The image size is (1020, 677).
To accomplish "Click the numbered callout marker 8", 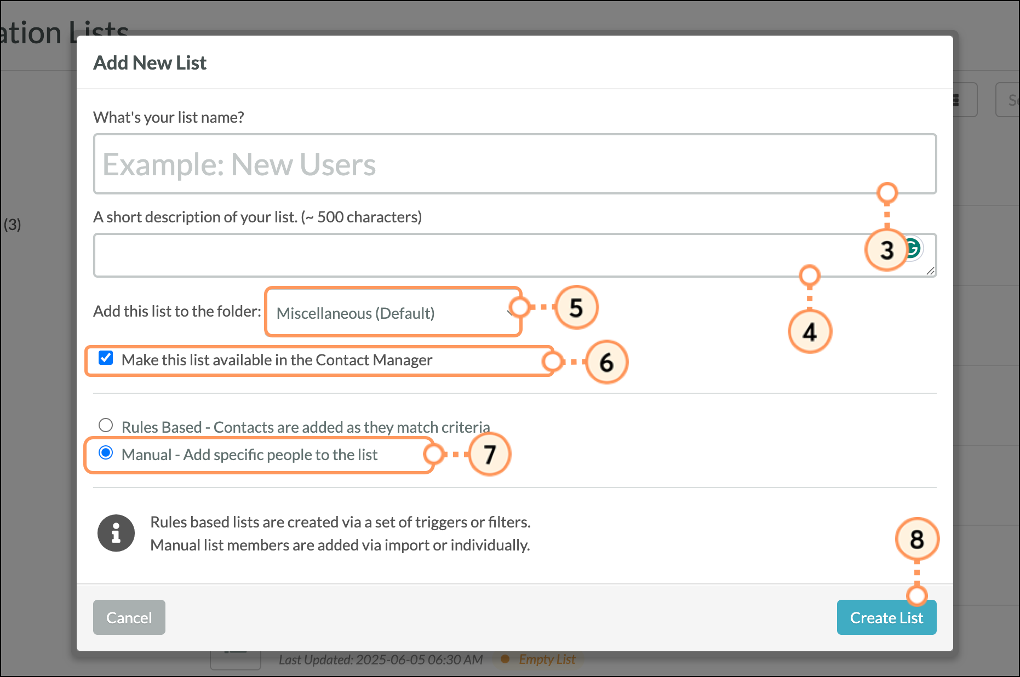I will point(917,540).
